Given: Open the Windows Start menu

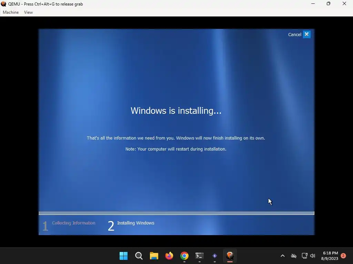Looking at the screenshot, I should pos(123,256).
